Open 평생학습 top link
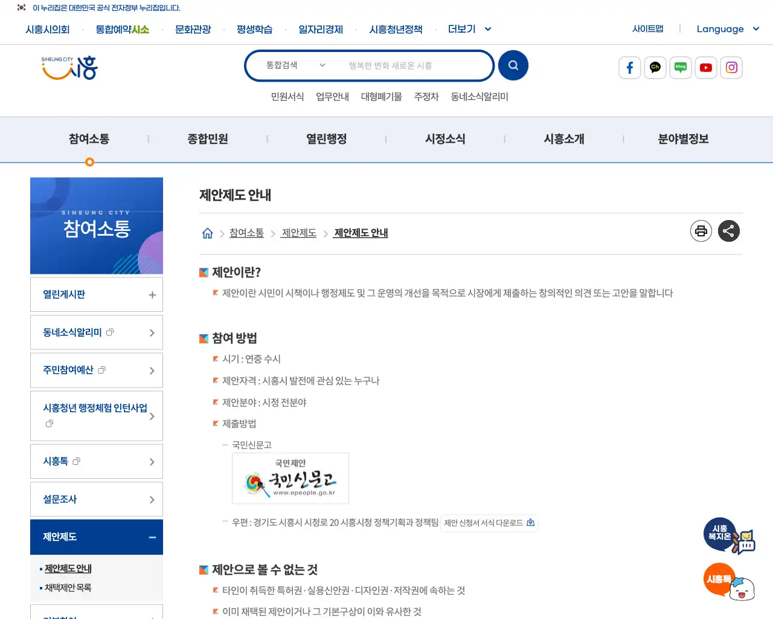Image resolution: width=773 pixels, height=619 pixels. coord(254,29)
